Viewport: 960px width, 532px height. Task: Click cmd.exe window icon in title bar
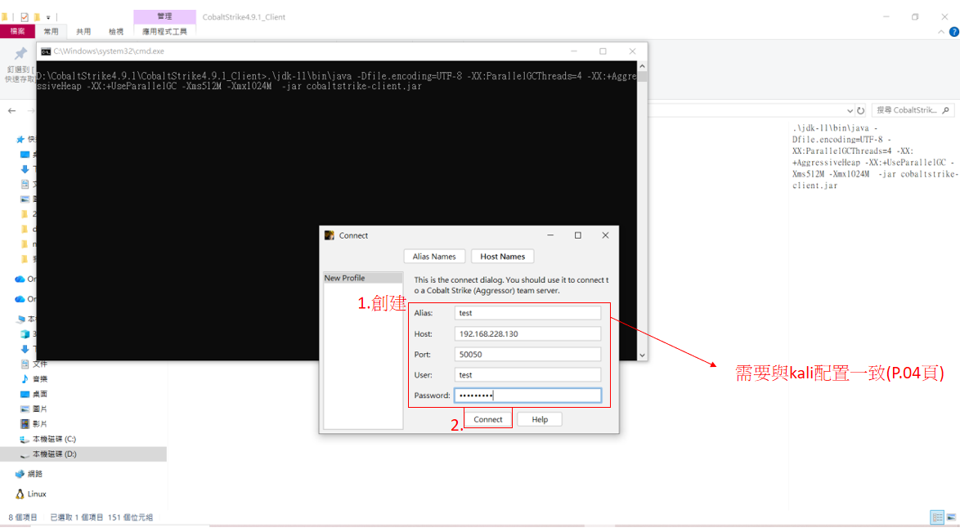coord(46,51)
